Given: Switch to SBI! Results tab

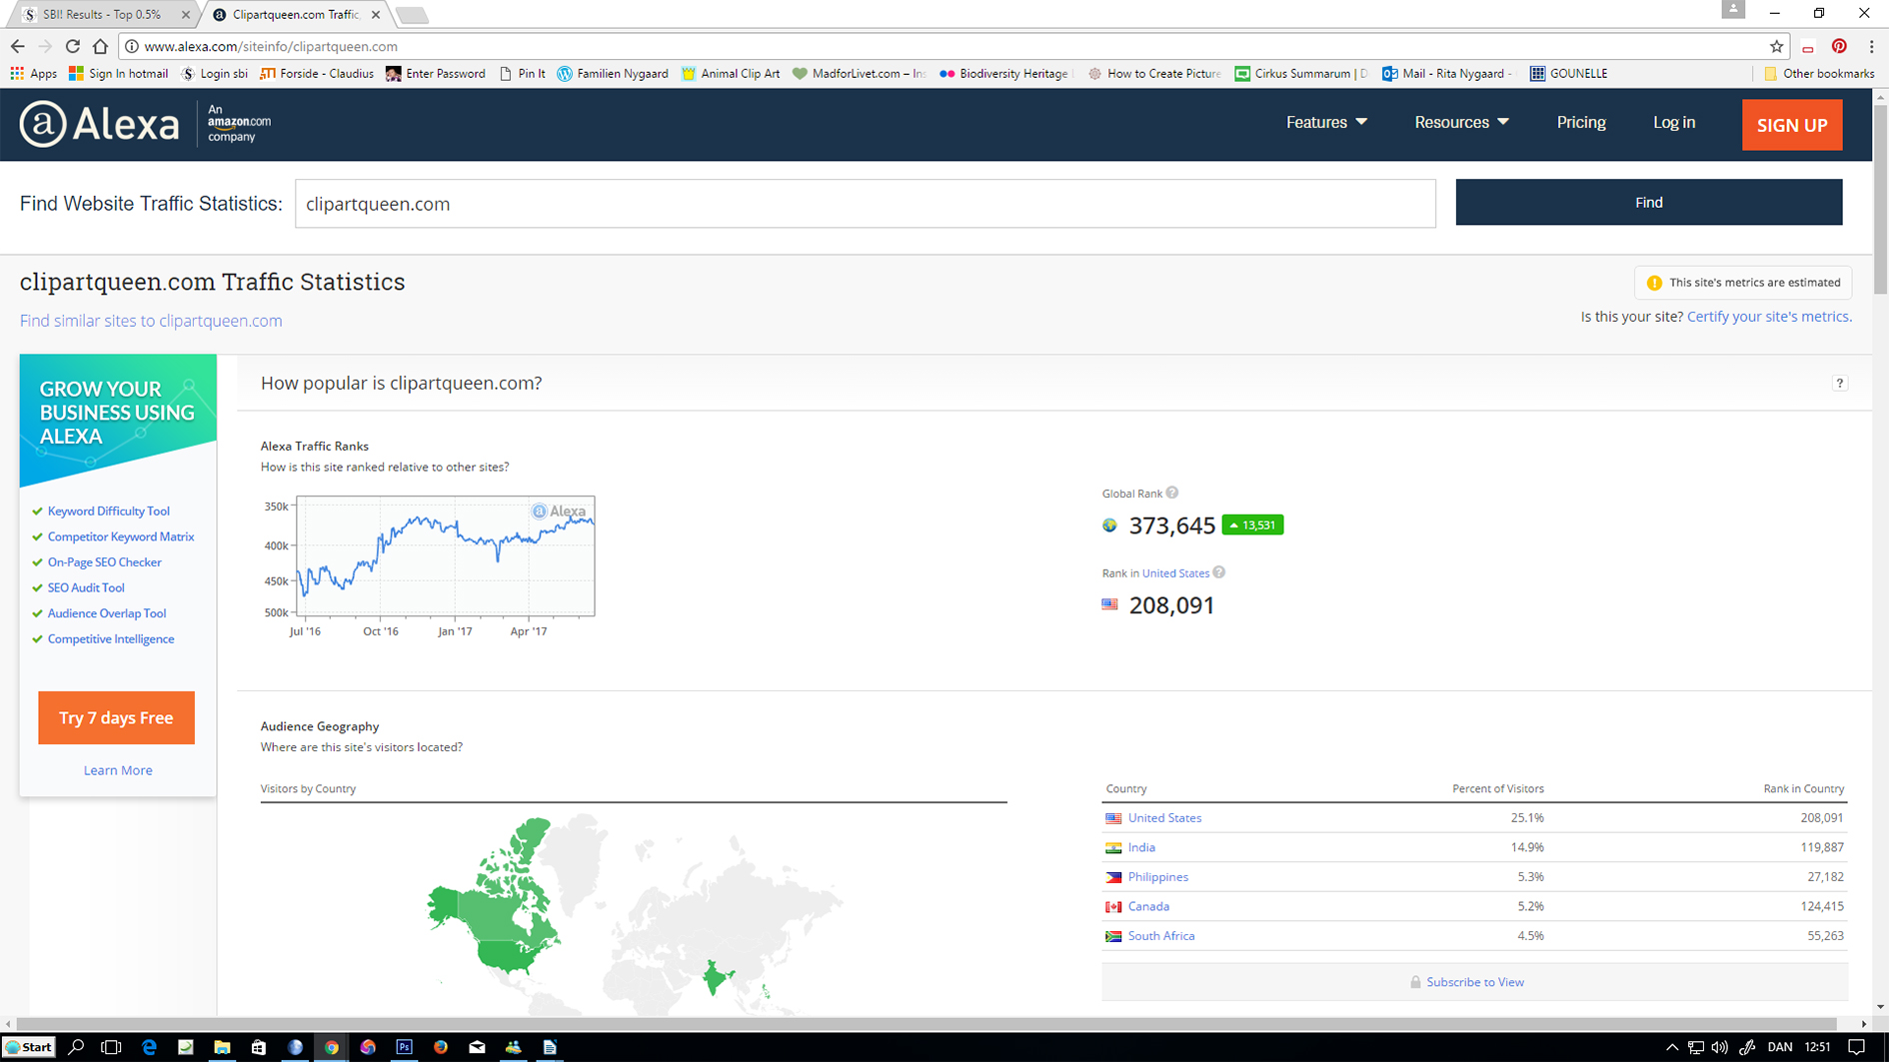Looking at the screenshot, I should (100, 14).
